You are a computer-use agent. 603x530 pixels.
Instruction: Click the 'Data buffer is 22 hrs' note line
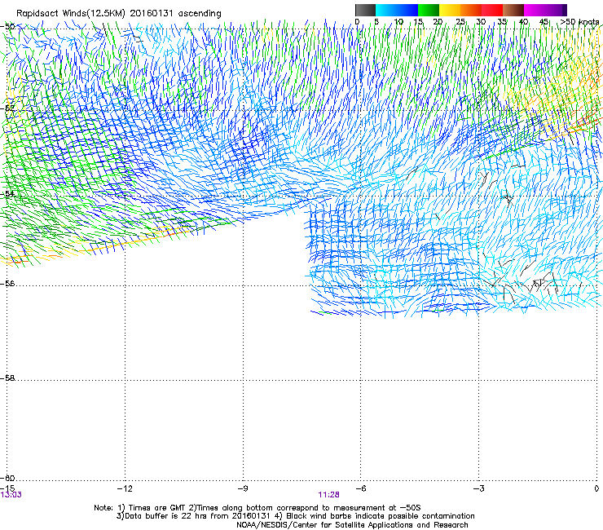295,516
